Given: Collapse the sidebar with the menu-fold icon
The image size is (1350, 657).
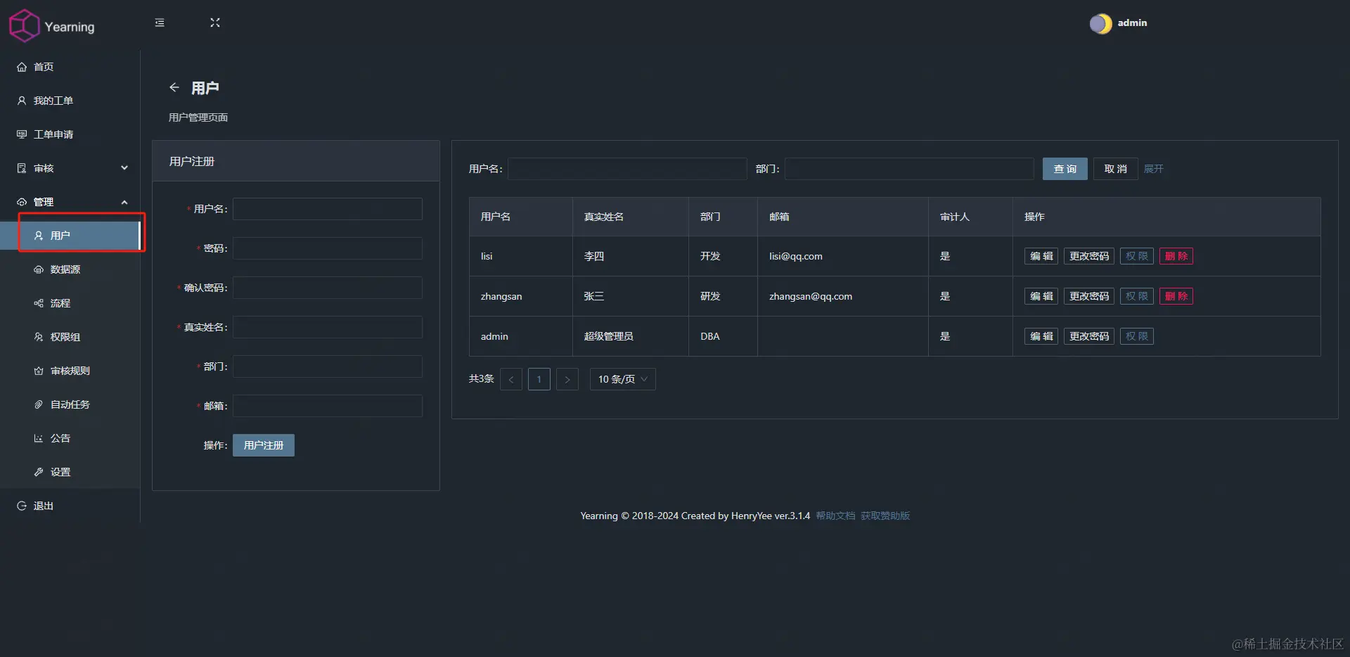Looking at the screenshot, I should [x=160, y=23].
